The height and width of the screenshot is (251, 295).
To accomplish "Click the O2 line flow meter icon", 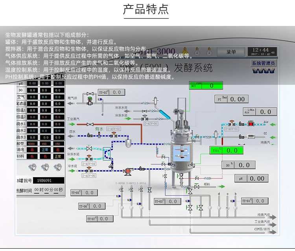I will tap(251, 136).
